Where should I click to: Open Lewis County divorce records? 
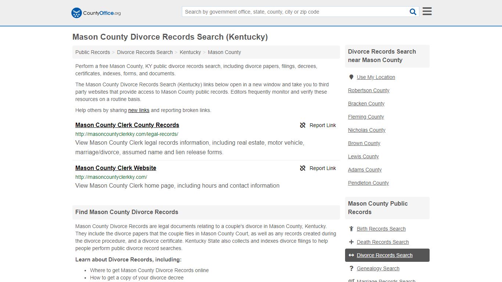(x=363, y=156)
